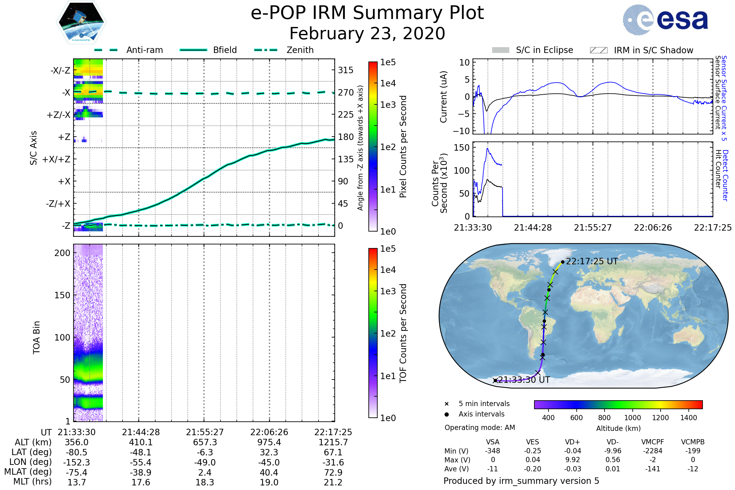Click the CASSIOPE satellite mission logo
This screenshot has height=490, width=735.
tap(81, 22)
